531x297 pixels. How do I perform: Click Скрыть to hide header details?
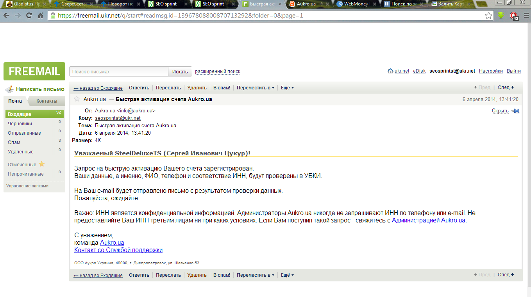pyautogui.click(x=500, y=111)
